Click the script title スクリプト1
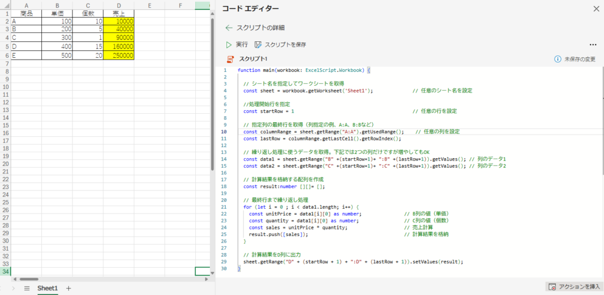604x295 pixels. pos(253,60)
